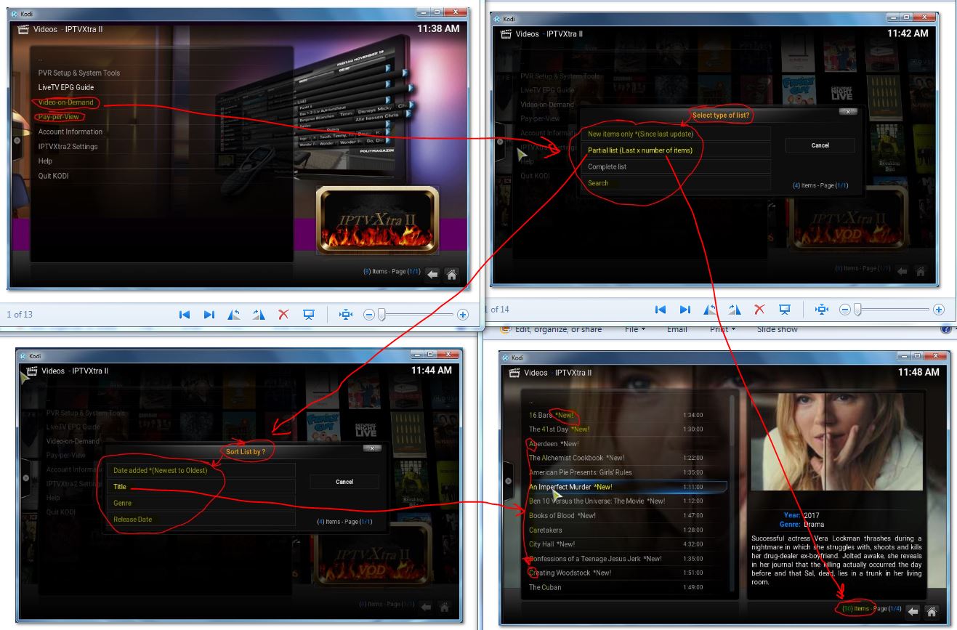Click zoom out minus in '1 of 14' viewer
The height and width of the screenshot is (630, 957).
[845, 310]
